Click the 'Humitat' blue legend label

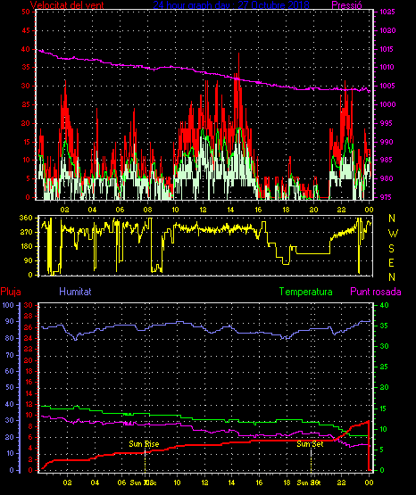point(75,291)
